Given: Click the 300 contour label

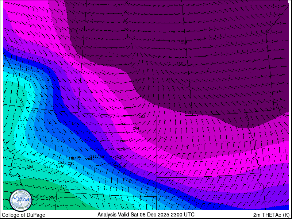Looking at the screenshot, I should click(x=64, y=187).
